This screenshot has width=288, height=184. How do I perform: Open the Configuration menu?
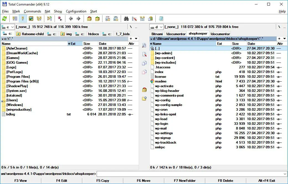76,11
